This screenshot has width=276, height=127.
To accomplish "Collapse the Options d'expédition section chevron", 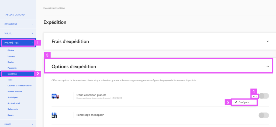I will 268,66.
